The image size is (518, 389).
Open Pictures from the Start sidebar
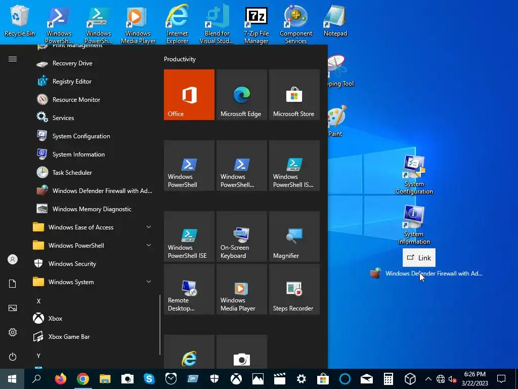point(13,308)
